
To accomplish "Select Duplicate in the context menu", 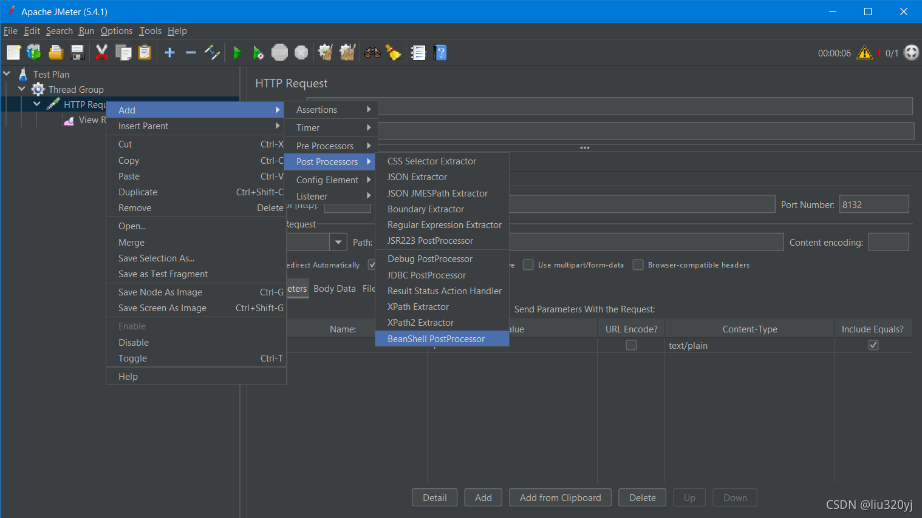I will coord(196,192).
